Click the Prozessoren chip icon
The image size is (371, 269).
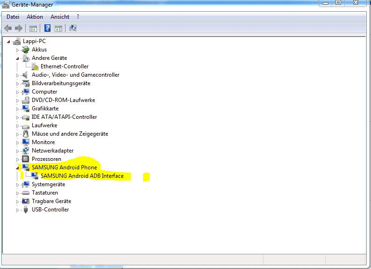[26, 159]
